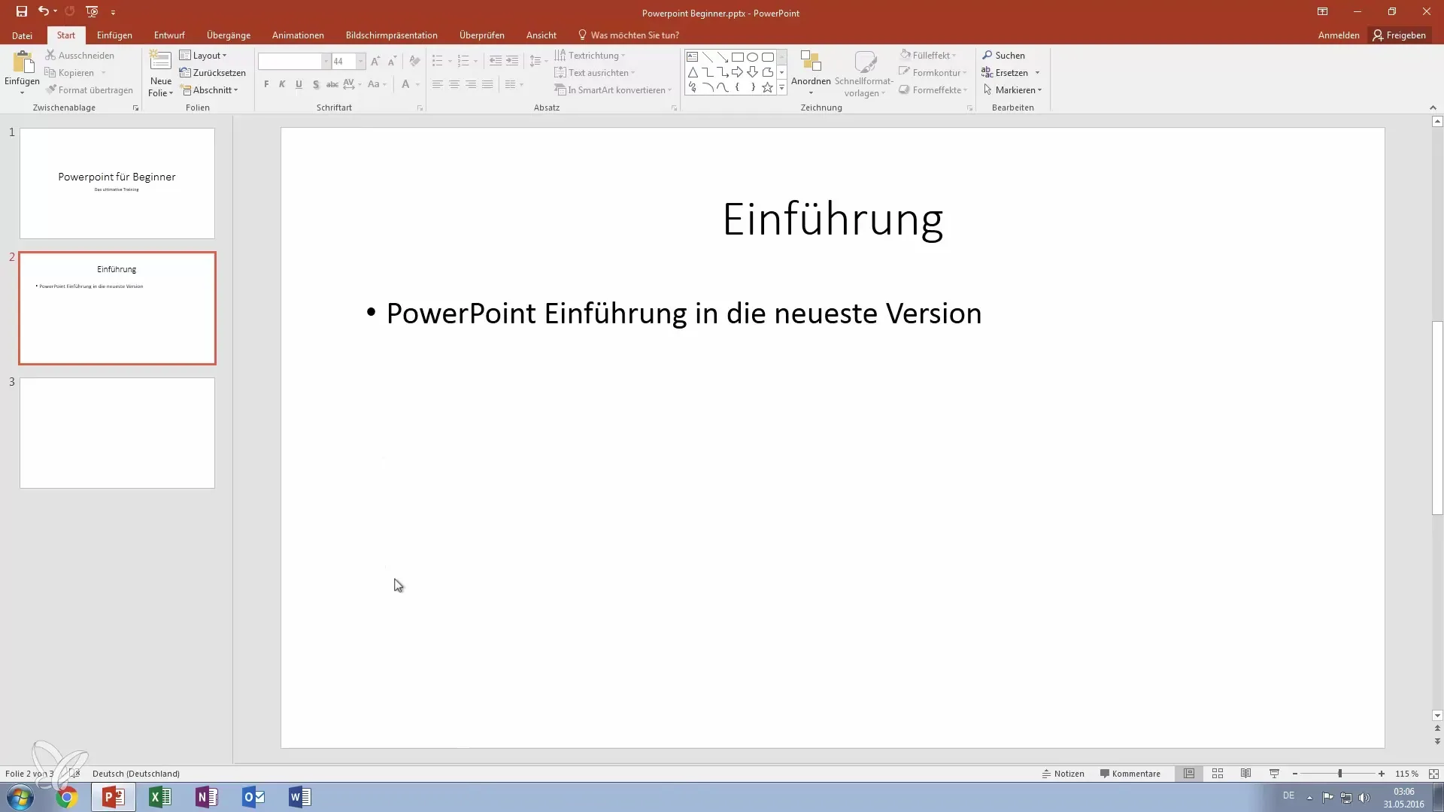Switch to reading view

(x=1246, y=774)
